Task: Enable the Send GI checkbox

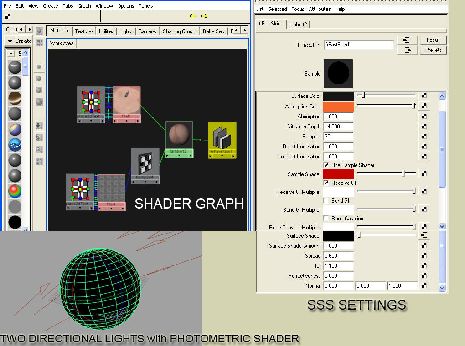Action: click(x=326, y=201)
